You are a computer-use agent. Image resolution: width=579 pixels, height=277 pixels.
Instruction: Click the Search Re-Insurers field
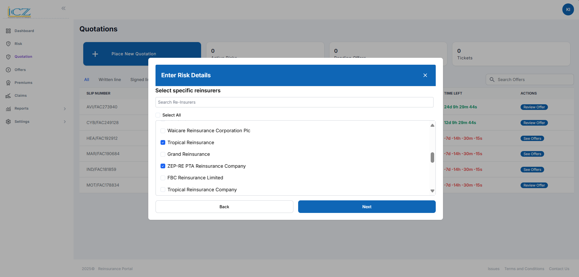click(294, 102)
